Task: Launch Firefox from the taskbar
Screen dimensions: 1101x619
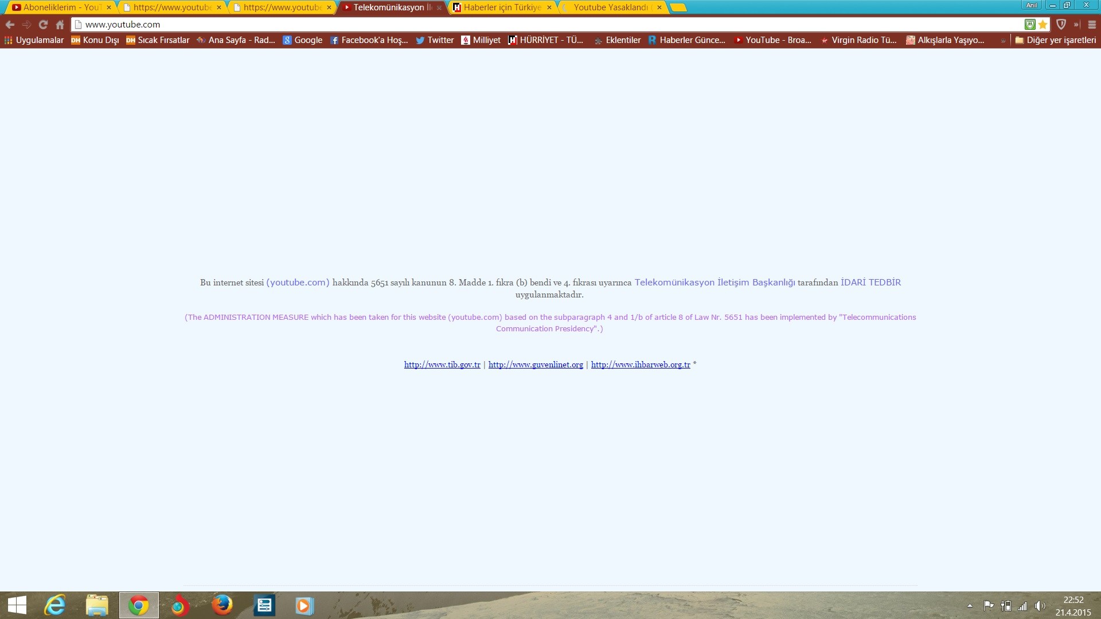Action: (x=222, y=605)
